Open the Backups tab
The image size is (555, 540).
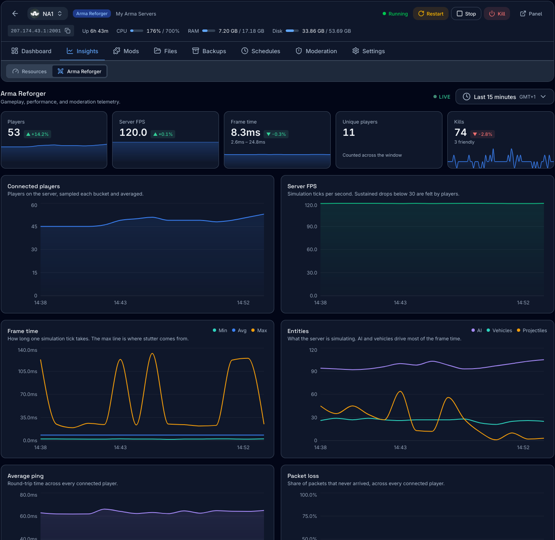coord(209,51)
